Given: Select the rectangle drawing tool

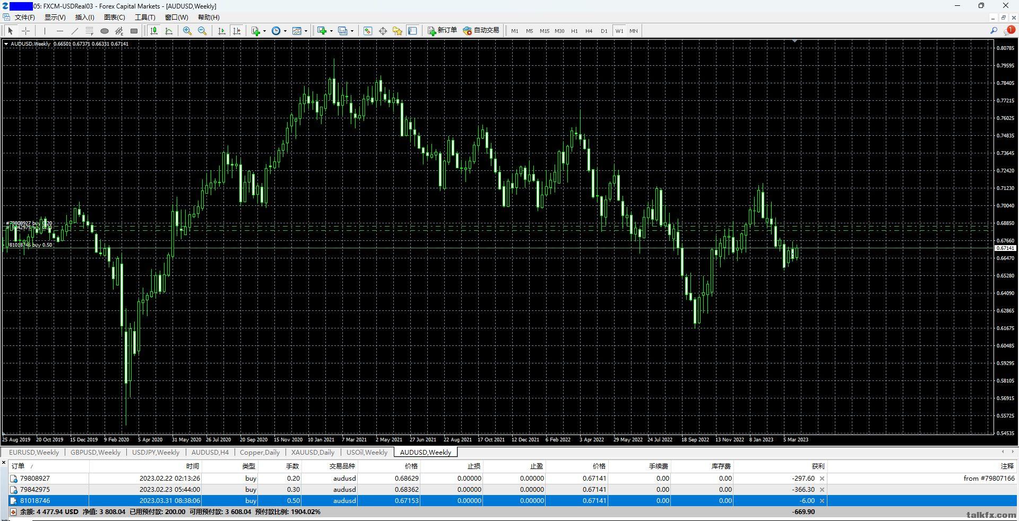Looking at the screenshot, I should (134, 31).
